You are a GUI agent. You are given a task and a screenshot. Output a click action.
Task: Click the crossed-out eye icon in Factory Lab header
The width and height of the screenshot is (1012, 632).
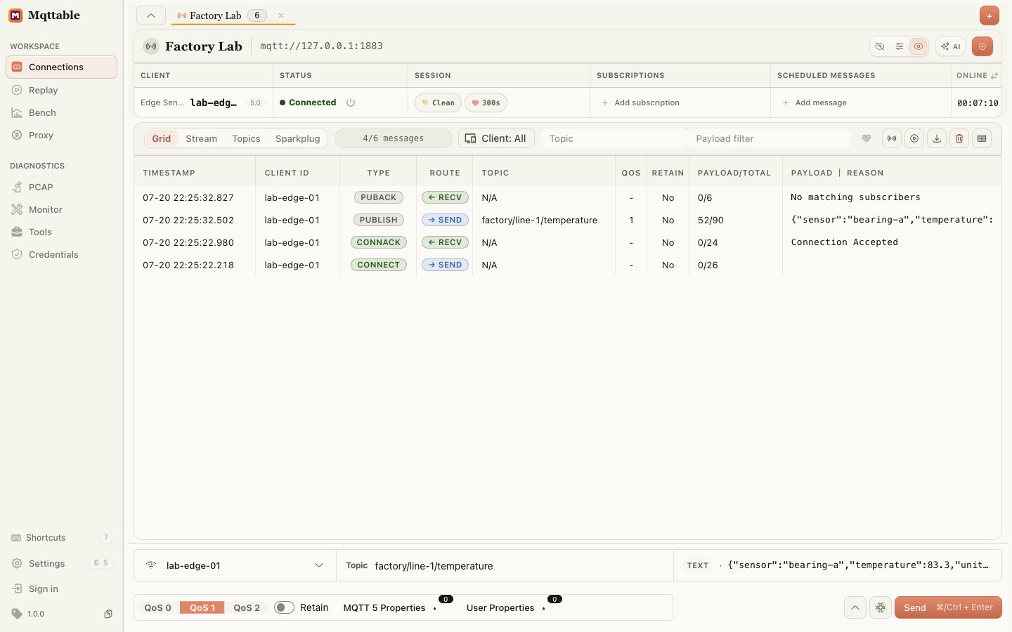[880, 46]
